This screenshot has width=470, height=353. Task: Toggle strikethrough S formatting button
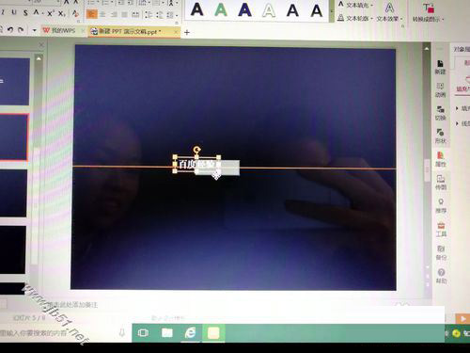(x=25, y=12)
